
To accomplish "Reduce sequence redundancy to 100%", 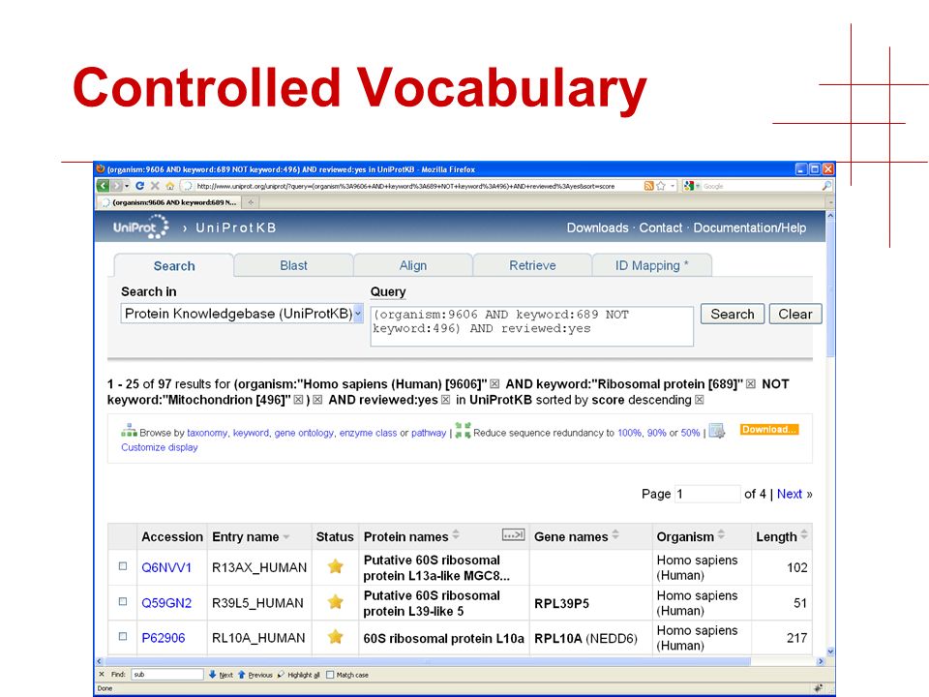I will 629,434.
